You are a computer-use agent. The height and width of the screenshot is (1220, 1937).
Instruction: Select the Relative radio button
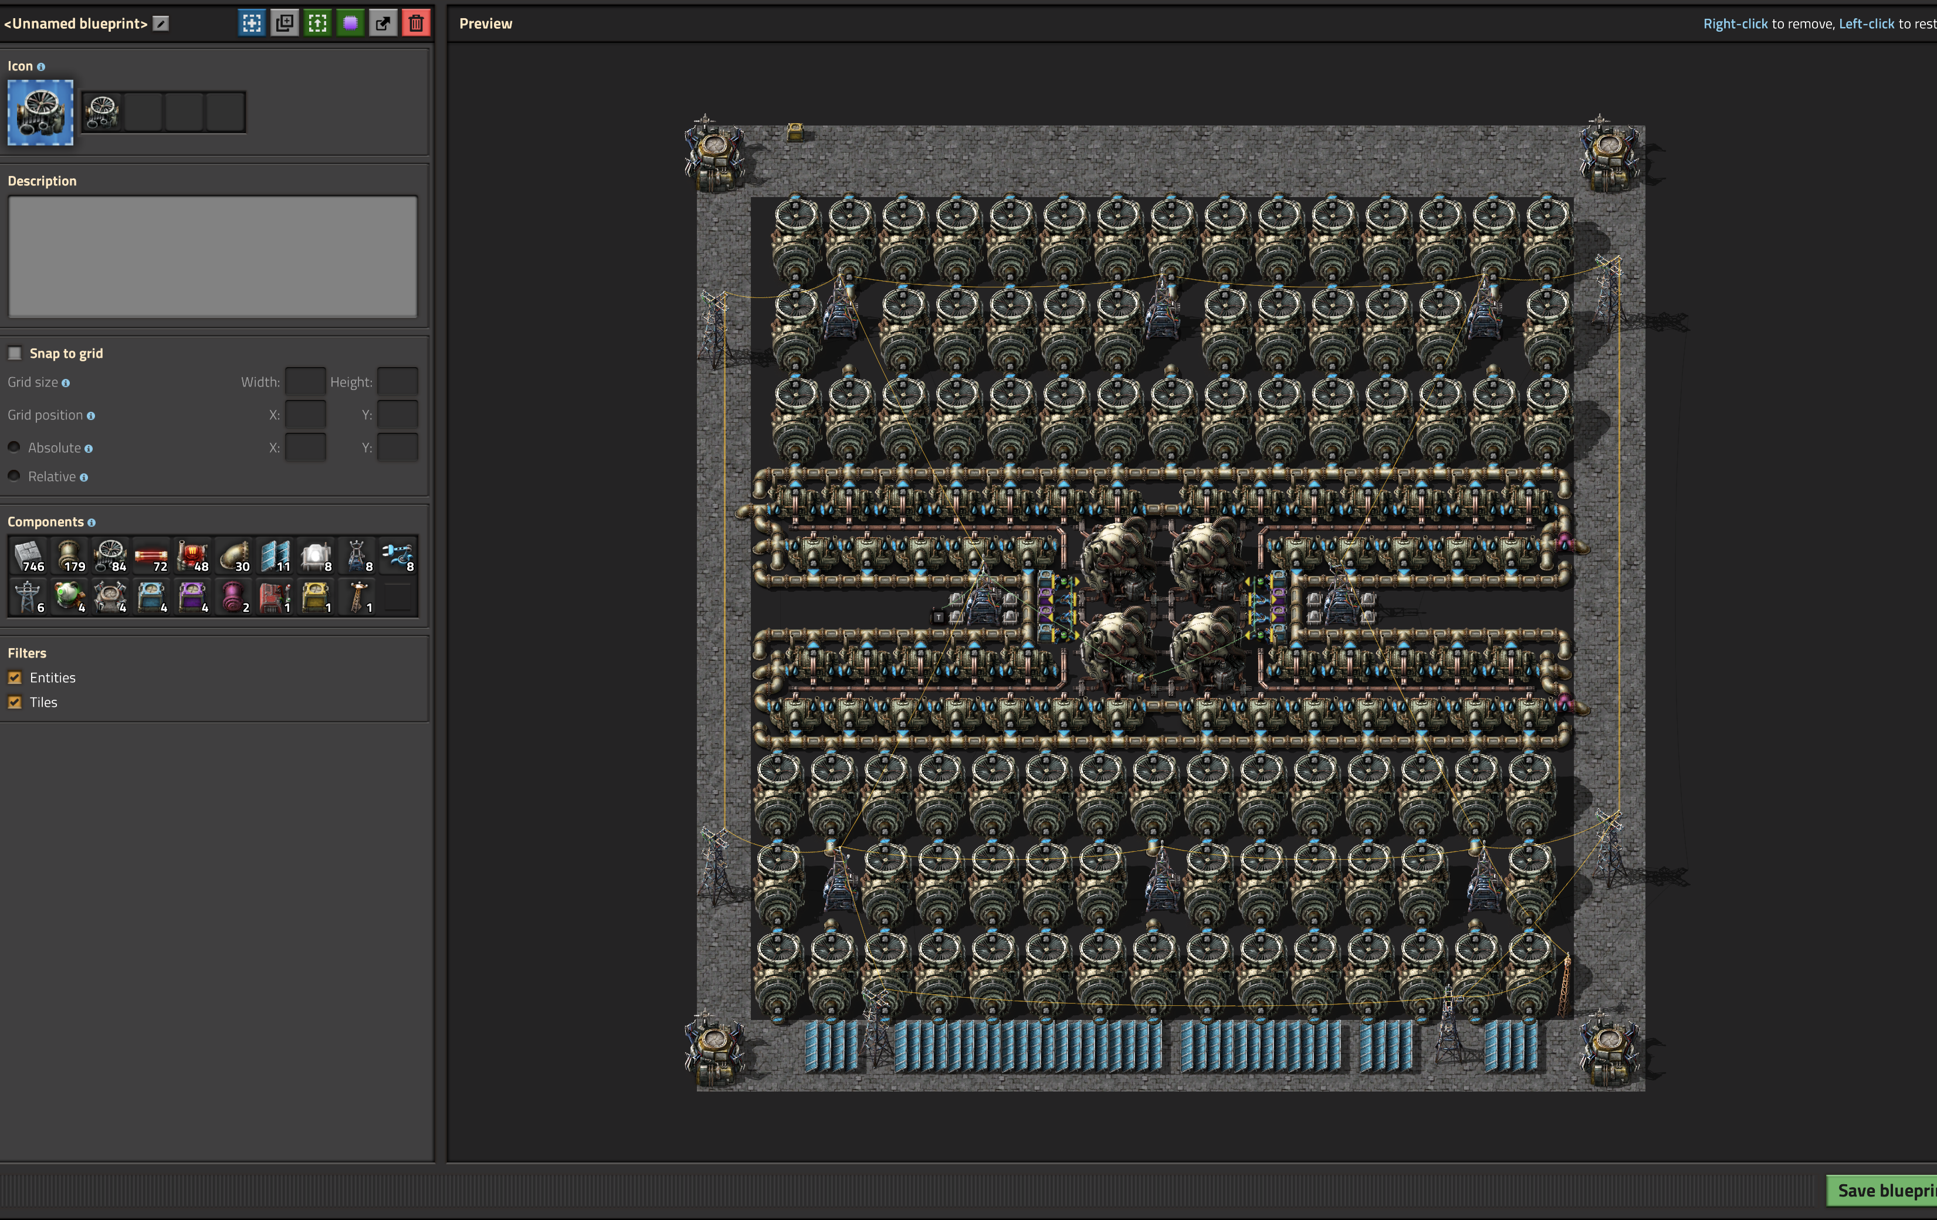[x=13, y=476]
